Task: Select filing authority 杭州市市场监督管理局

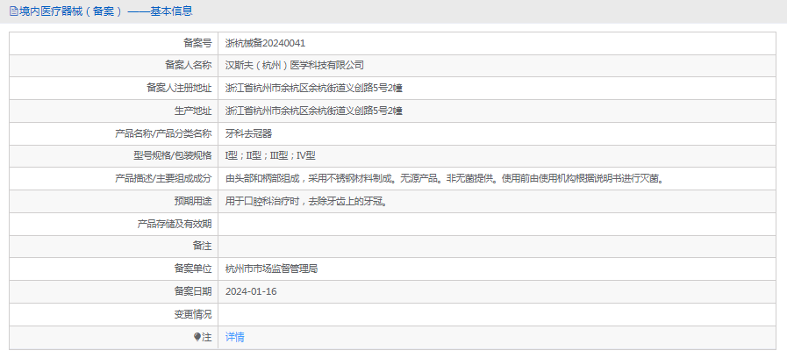Action: coord(271,269)
